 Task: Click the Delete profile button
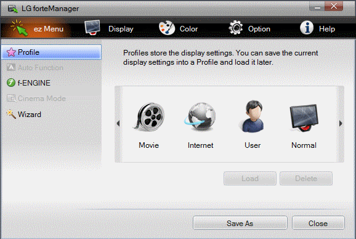point(306,179)
